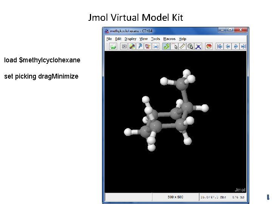Open the Model Kit molecule icon
Image resolution: width=272 pixels, height=204 pixels.
[198, 46]
